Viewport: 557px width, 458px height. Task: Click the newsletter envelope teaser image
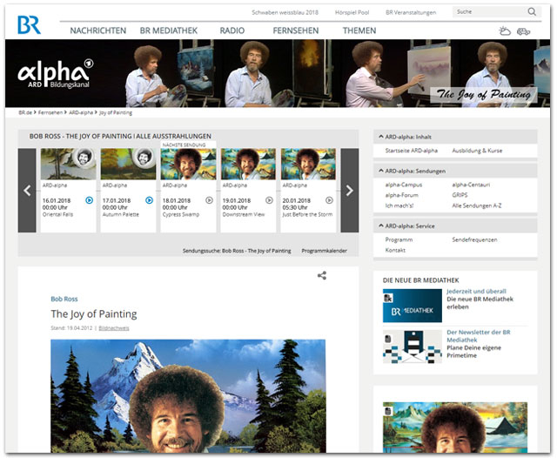(412, 347)
